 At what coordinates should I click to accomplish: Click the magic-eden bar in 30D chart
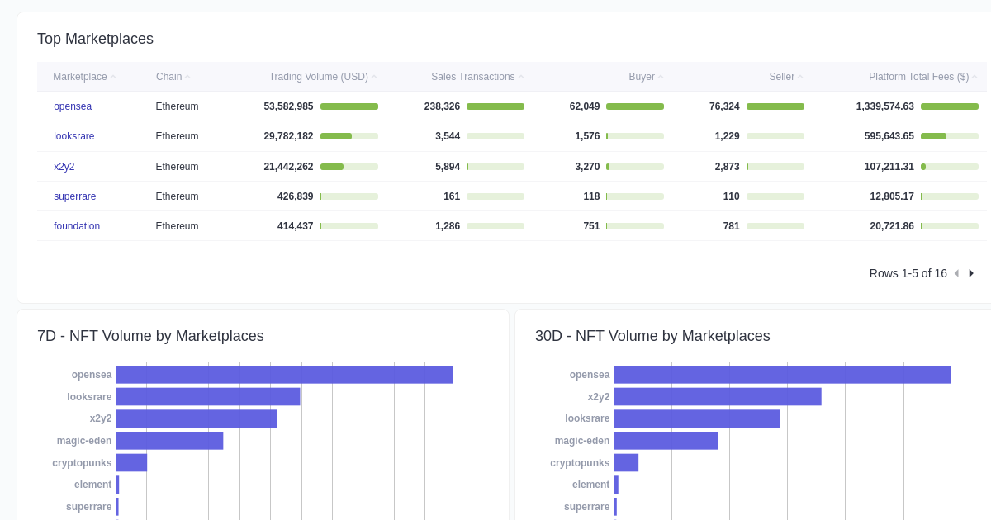click(x=665, y=440)
